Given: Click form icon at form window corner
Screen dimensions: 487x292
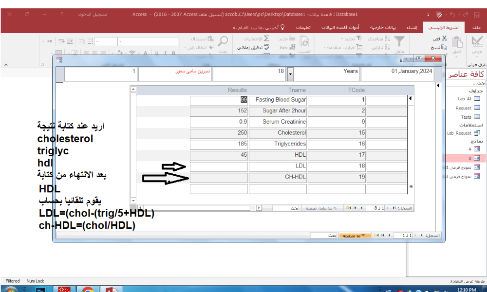Looking at the screenshot, I should coord(59,60).
